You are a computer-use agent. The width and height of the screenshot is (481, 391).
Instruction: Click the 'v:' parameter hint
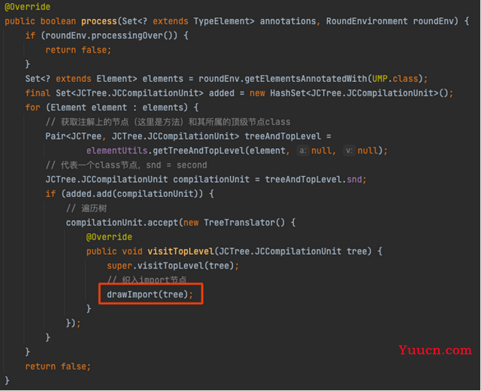349,150
